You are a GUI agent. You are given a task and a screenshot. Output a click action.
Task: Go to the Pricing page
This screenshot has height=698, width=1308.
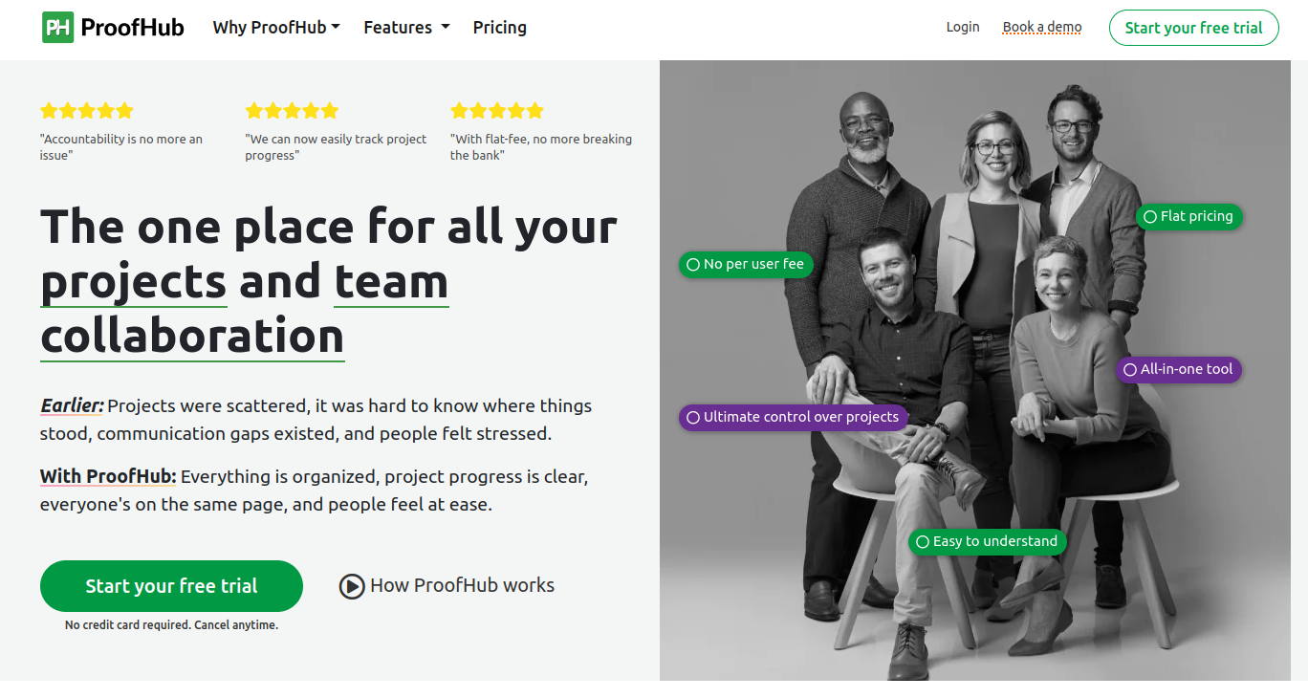tap(499, 28)
